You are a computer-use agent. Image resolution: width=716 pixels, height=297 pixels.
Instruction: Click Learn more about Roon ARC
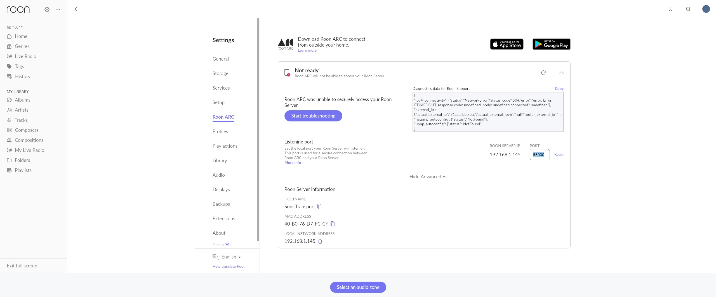(x=307, y=50)
